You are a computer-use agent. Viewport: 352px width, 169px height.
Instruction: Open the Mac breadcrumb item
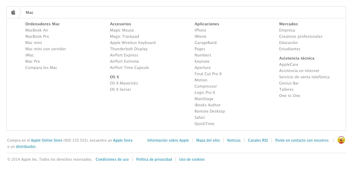(29, 12)
